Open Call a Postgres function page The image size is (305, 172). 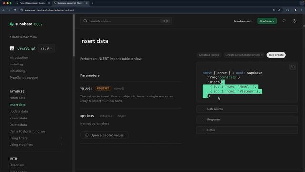(27, 131)
